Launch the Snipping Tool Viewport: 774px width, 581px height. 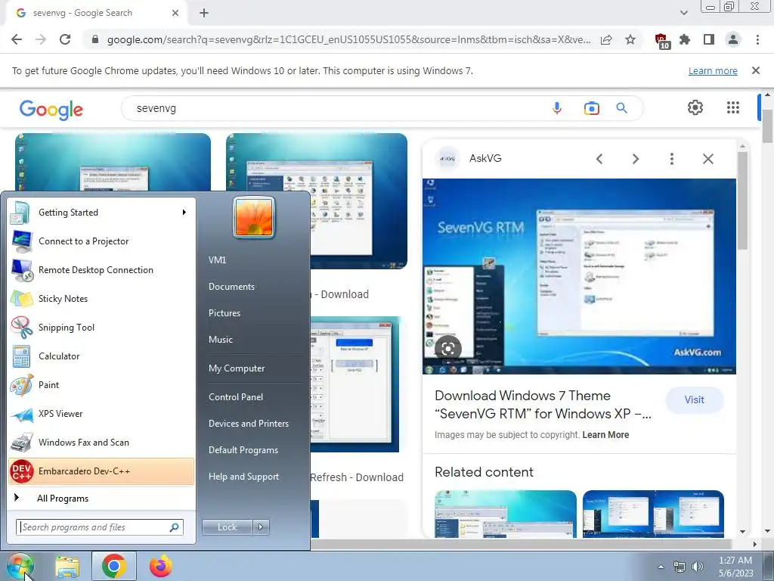click(101, 327)
